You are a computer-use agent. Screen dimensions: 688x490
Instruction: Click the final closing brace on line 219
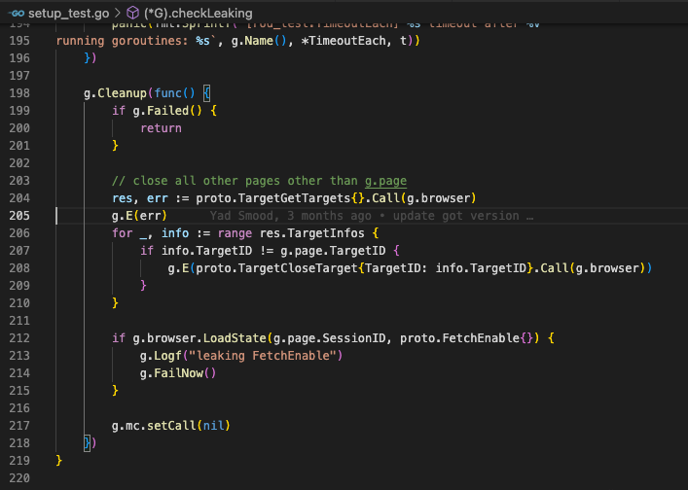59,460
